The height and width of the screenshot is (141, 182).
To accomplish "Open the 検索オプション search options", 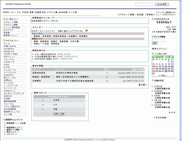I will point(160,48).
